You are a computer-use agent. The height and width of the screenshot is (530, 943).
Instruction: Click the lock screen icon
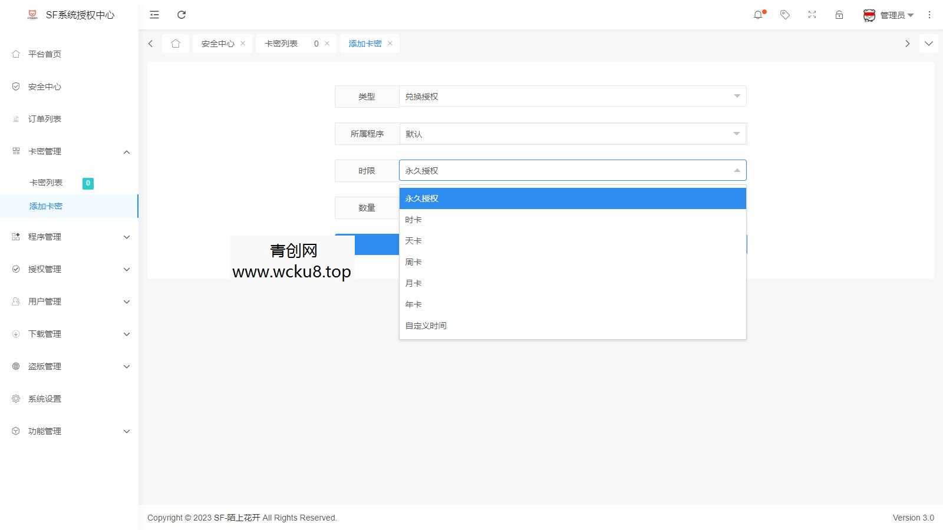click(839, 15)
